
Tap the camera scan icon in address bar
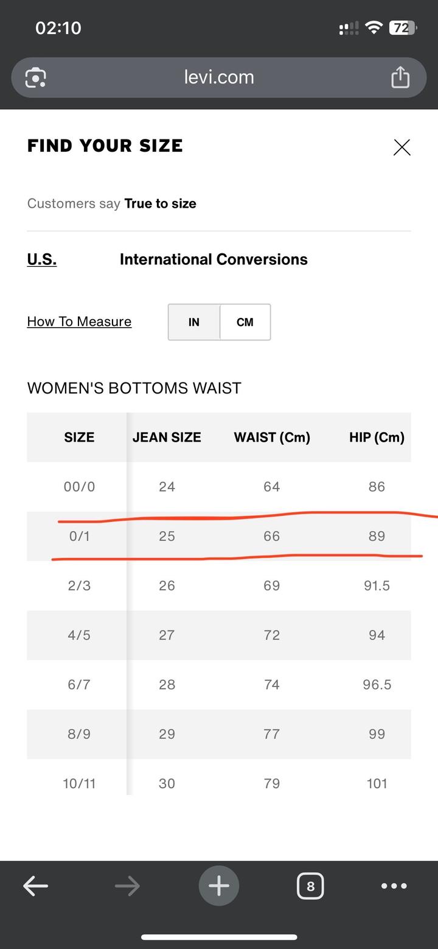36,78
